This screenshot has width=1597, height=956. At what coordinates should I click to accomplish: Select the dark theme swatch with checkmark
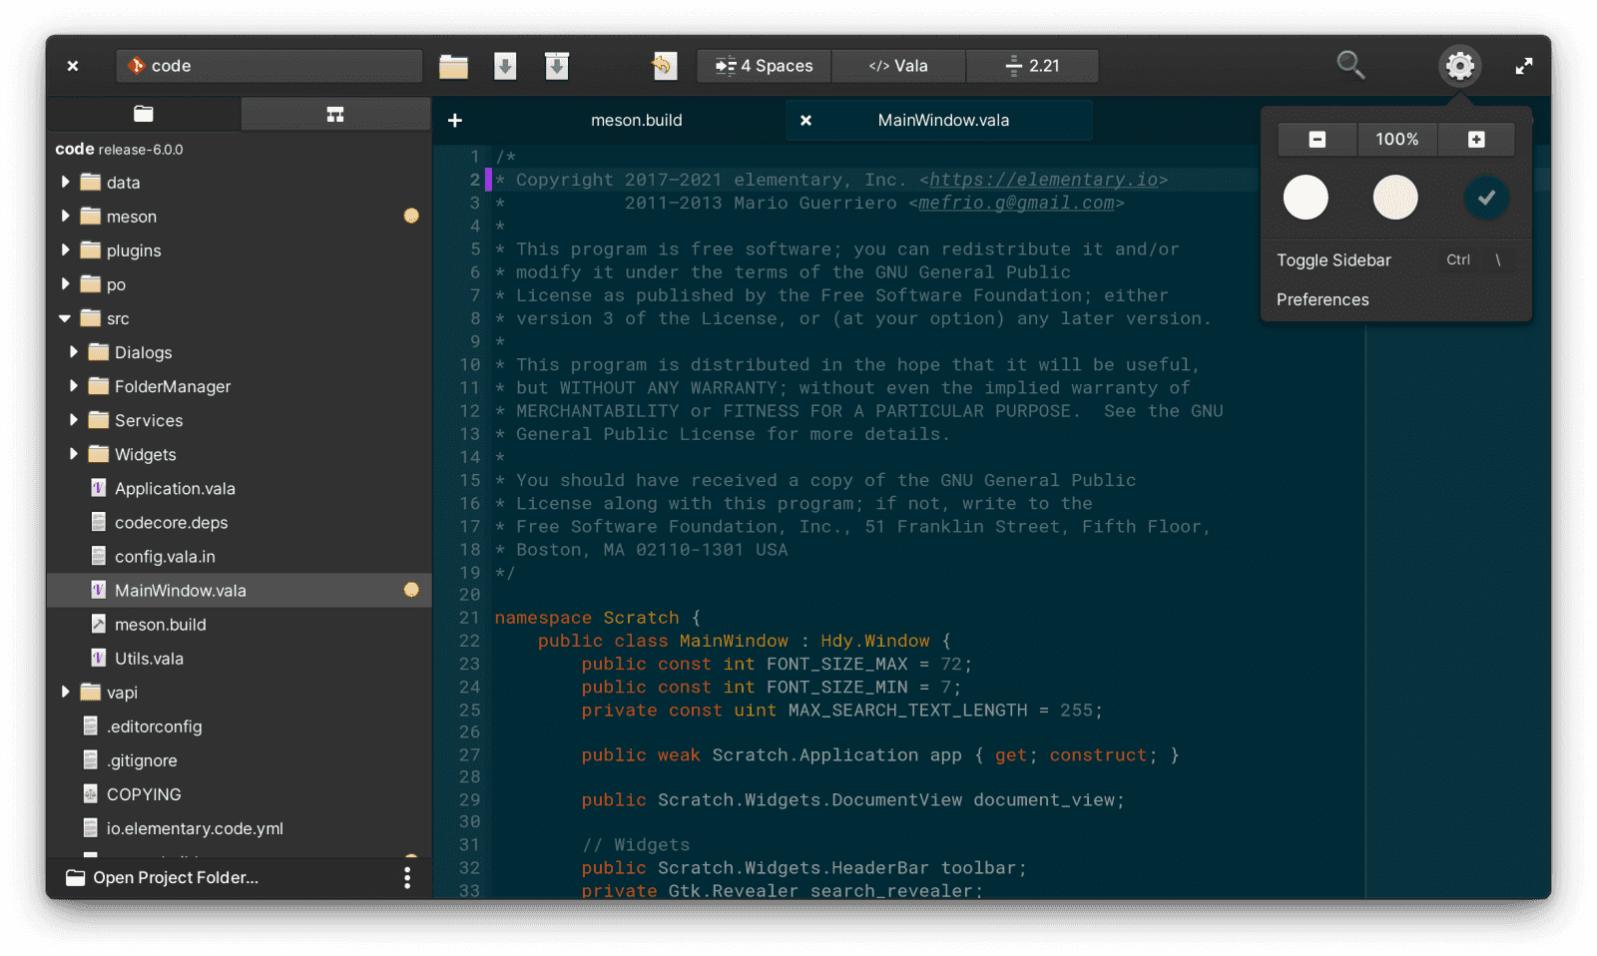tap(1486, 198)
